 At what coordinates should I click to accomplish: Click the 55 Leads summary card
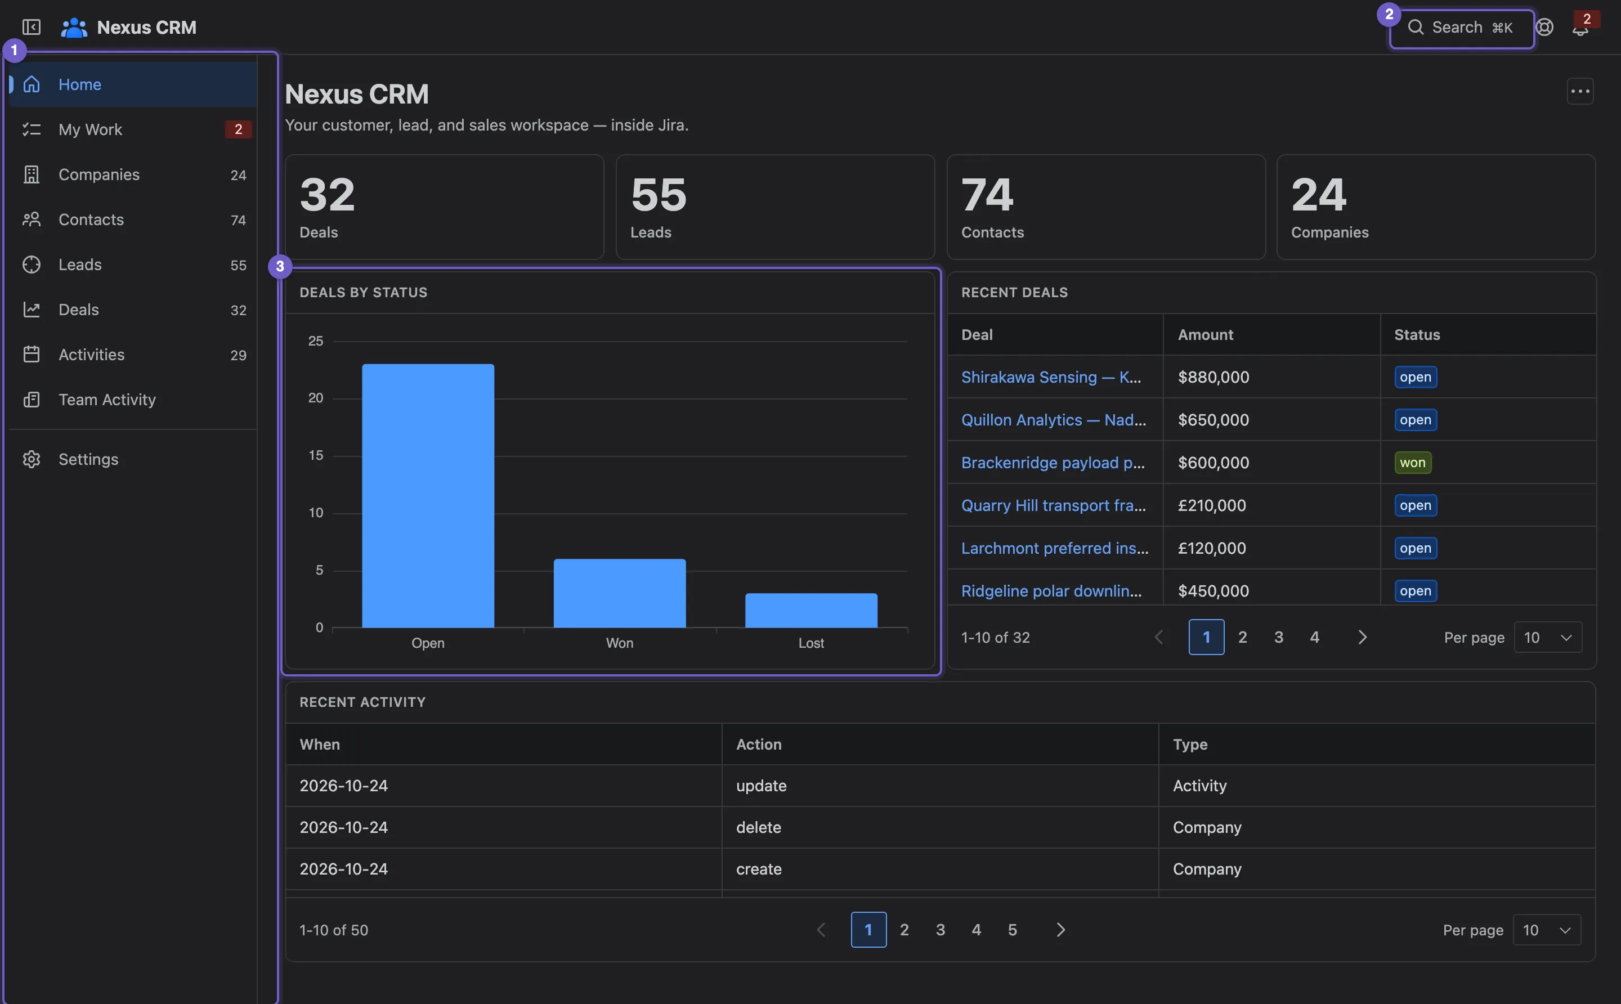[x=775, y=207]
